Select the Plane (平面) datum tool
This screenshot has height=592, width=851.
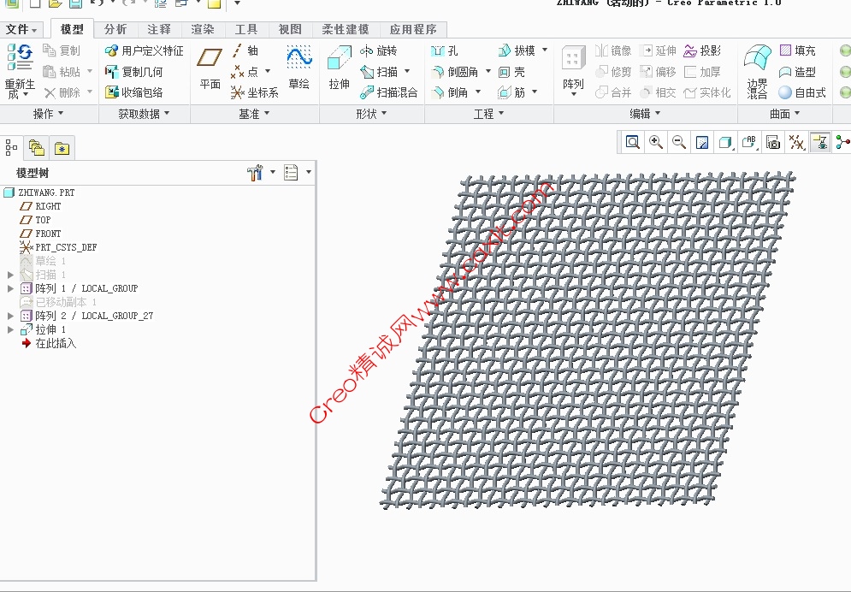point(210,68)
